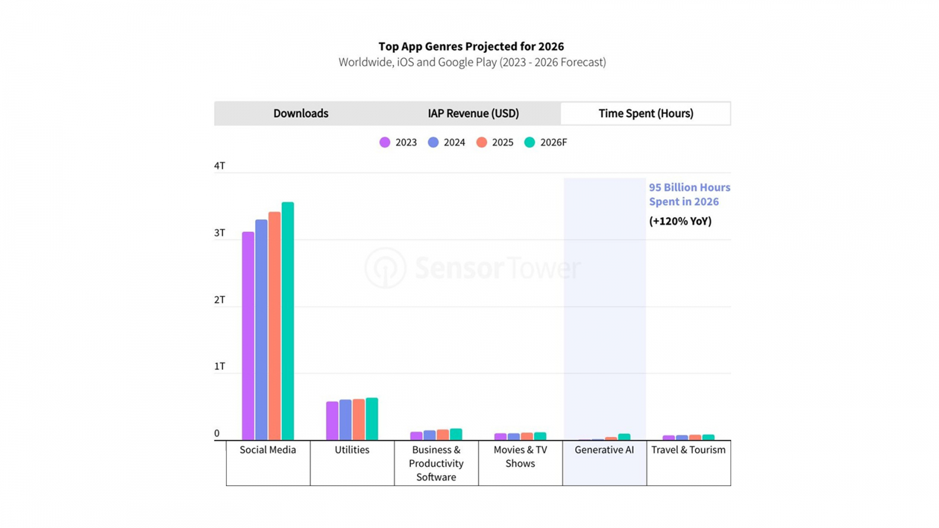Click the Generative AI 2026F teal bar
This screenshot has height=528, width=939.
pyautogui.click(x=624, y=437)
